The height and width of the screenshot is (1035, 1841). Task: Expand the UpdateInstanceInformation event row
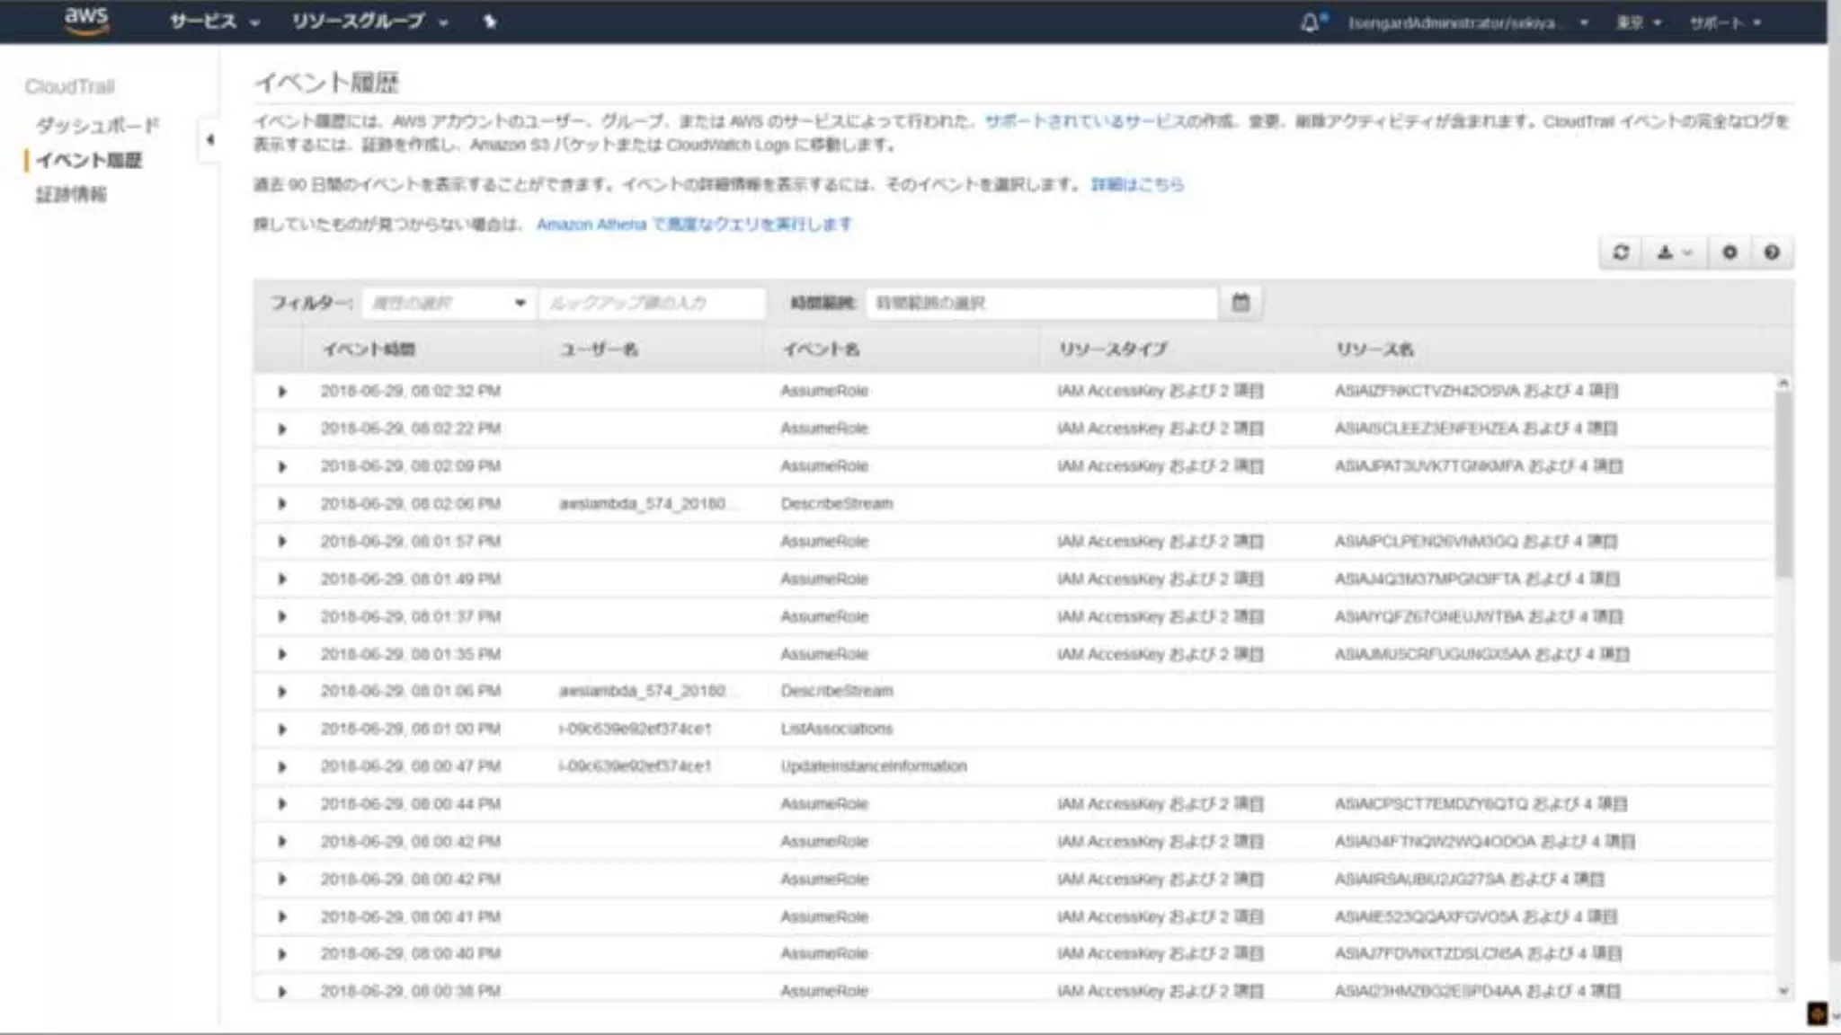[282, 767]
